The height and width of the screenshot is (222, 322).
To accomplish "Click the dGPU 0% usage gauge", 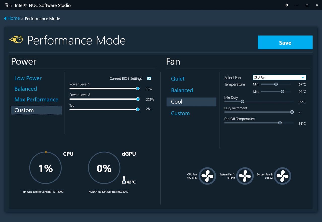I will (x=104, y=168).
